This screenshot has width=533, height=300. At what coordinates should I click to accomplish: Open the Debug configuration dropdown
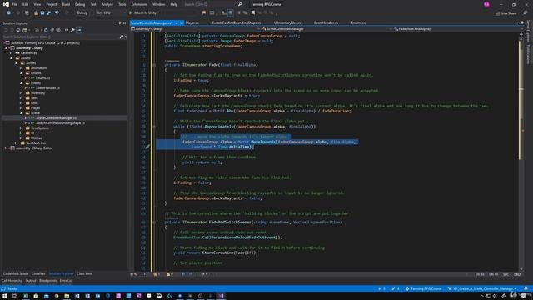84,13
